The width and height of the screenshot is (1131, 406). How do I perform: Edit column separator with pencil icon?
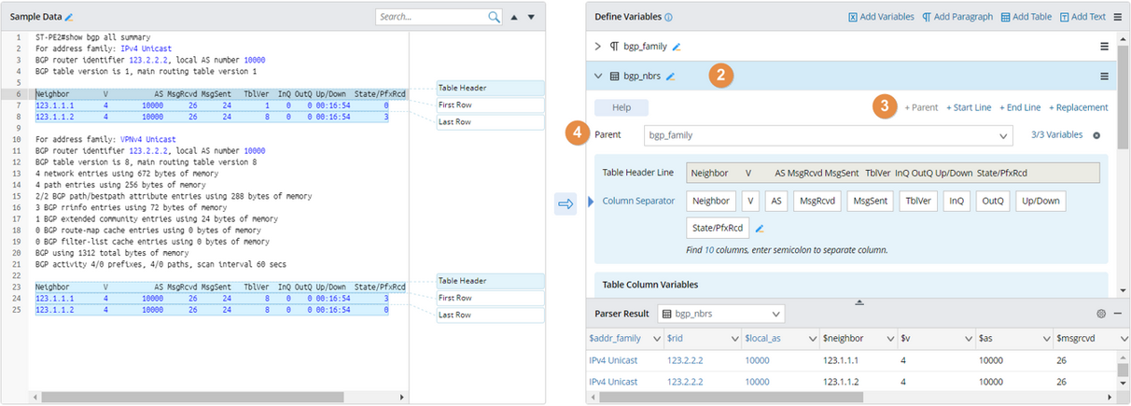(759, 228)
